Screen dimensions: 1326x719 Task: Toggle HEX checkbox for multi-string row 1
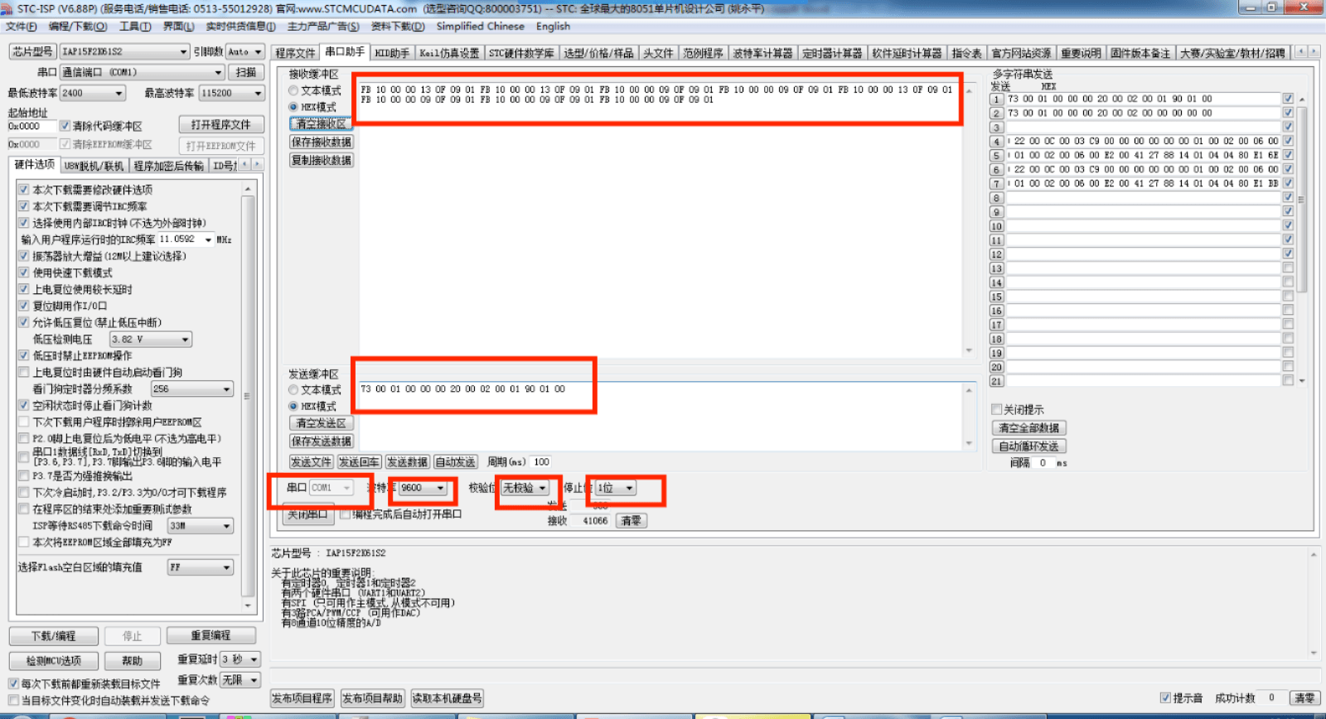(1288, 99)
